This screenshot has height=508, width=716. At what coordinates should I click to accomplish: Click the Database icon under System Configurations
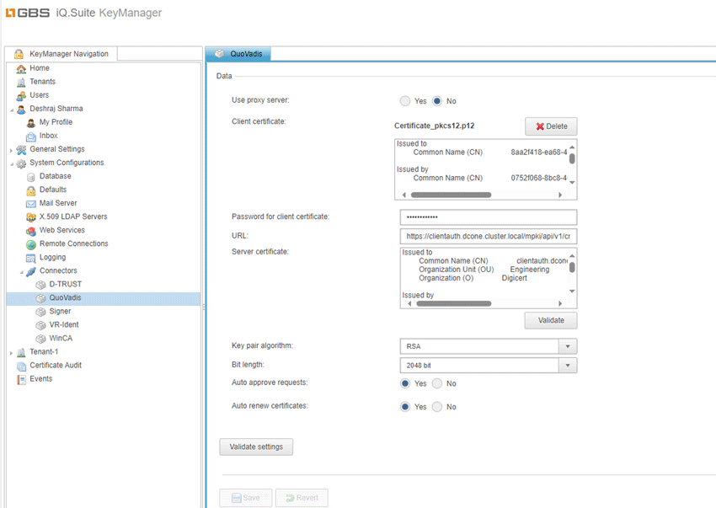[31, 177]
